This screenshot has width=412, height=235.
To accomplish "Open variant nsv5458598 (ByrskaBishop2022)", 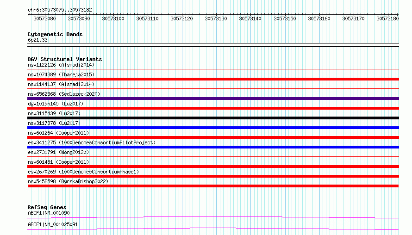I will (x=68, y=181).
